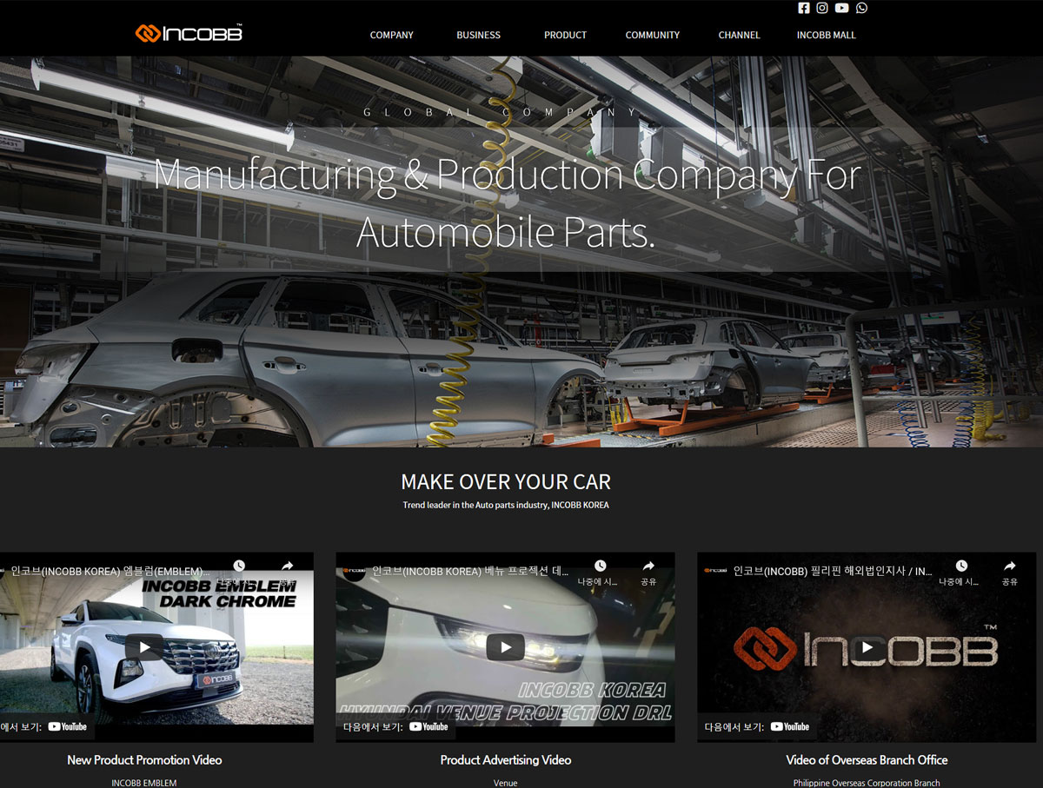Click 'Product Advertising Video' caption
1043x788 pixels.
point(506,760)
